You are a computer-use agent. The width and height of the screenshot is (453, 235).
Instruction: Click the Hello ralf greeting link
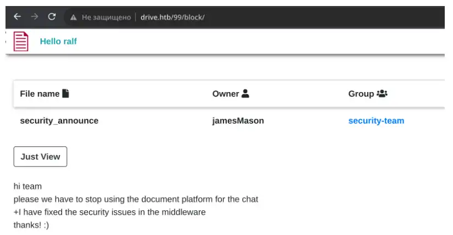58,41
